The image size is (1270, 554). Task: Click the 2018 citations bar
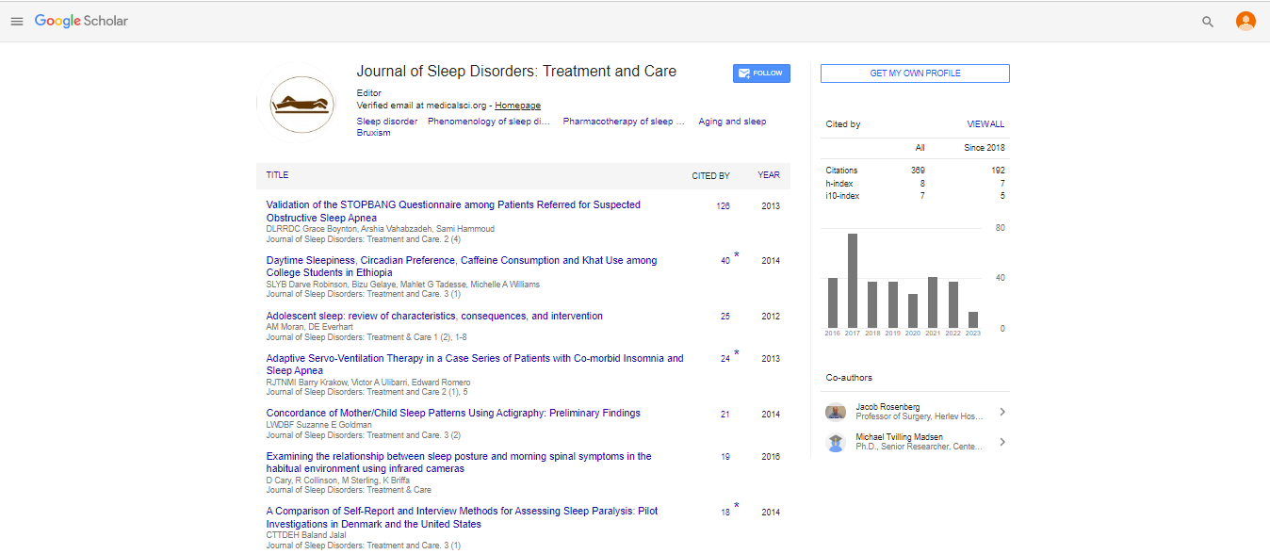(872, 304)
